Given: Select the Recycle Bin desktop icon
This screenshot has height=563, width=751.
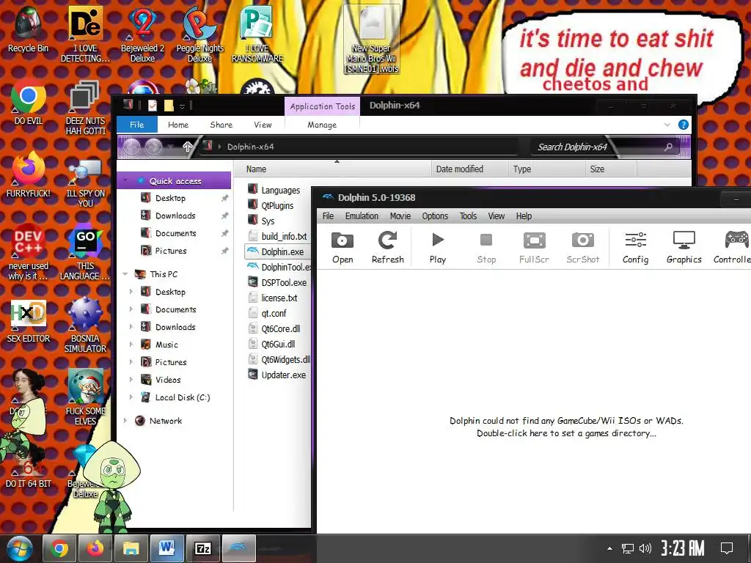Looking at the screenshot, I should [28, 29].
